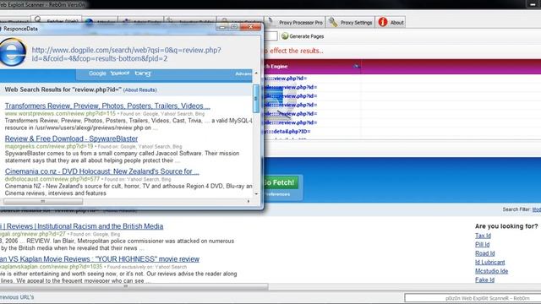
Task: Click the Internet Explorer icon in ResponceData
Action: pos(13,52)
